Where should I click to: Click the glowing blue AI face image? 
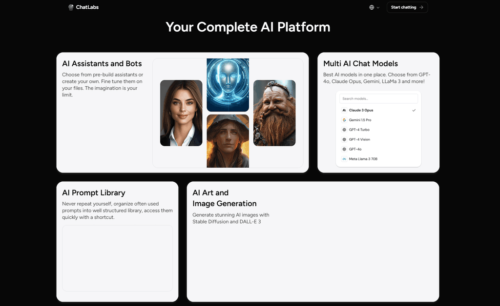228,84
